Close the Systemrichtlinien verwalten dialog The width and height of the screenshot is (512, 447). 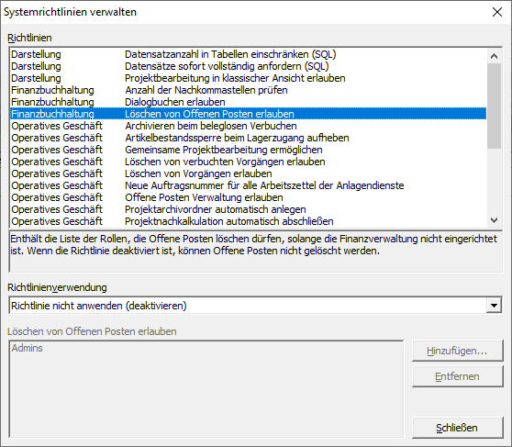[497, 12]
